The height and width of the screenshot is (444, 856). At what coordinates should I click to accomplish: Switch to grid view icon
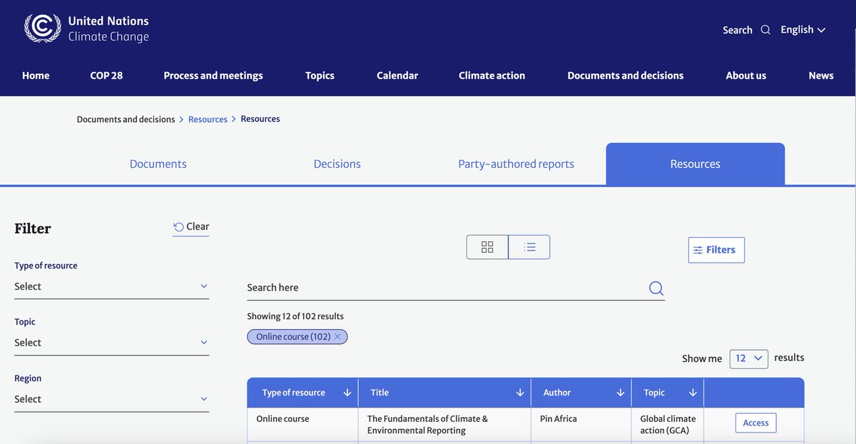click(487, 247)
